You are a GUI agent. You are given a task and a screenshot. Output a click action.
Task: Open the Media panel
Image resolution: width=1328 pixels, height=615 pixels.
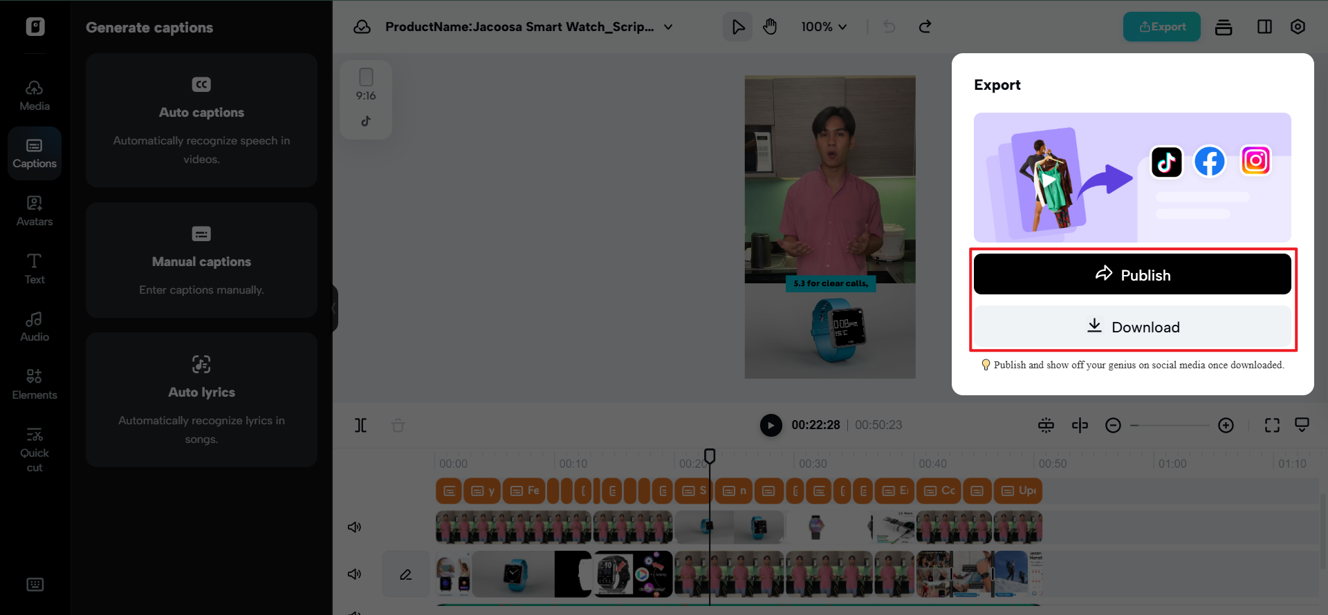(x=35, y=95)
